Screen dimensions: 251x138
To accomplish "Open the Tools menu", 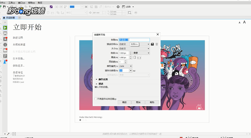I will point(12,3).
